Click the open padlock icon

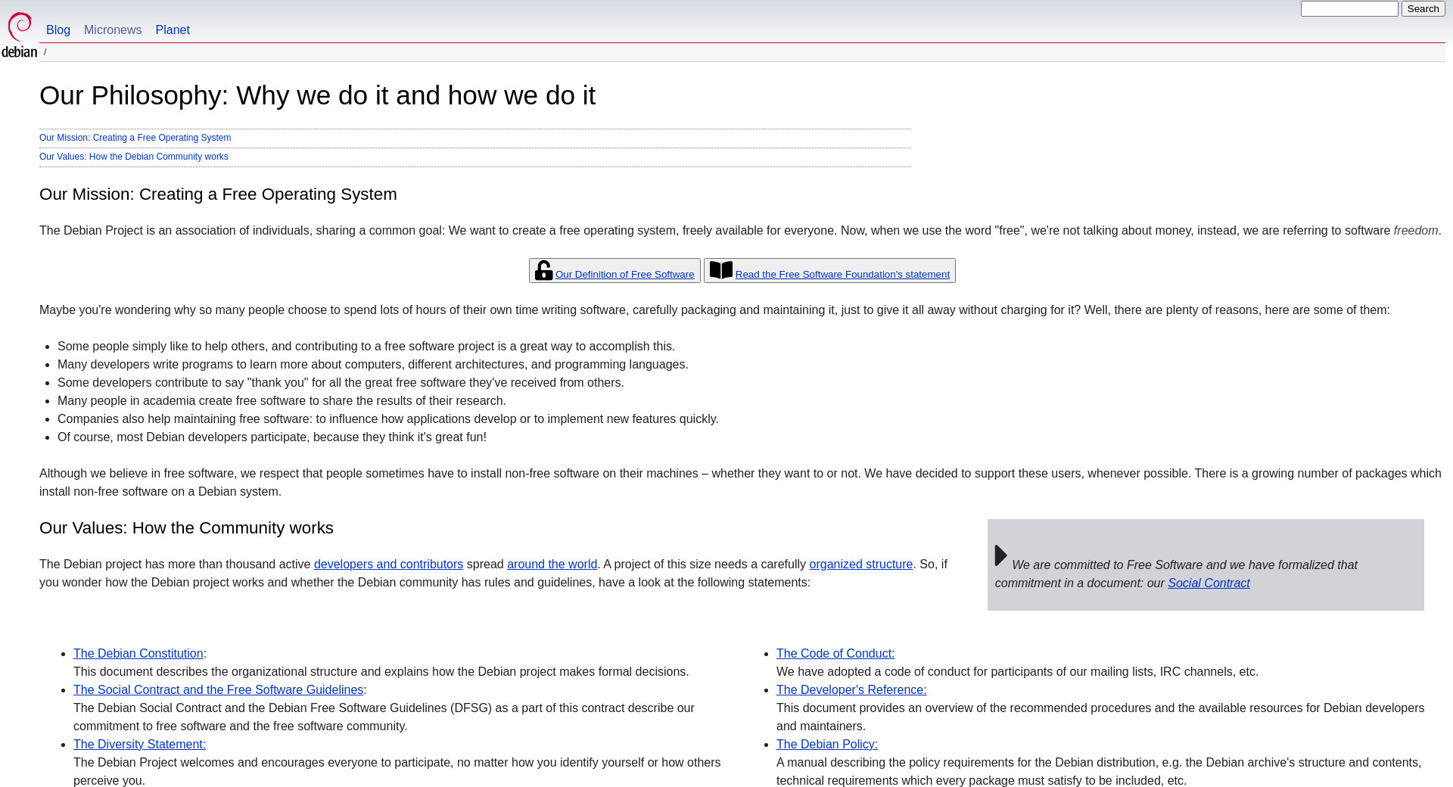click(543, 270)
